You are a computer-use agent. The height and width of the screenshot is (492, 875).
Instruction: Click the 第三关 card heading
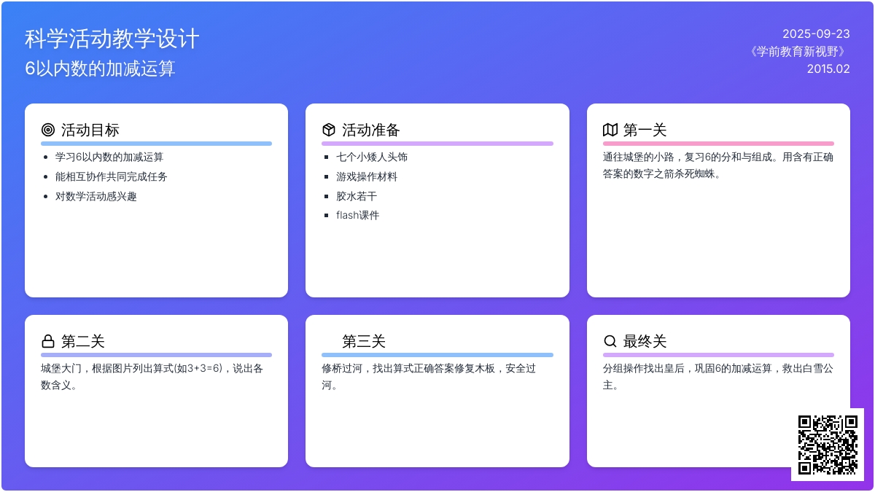coord(364,341)
